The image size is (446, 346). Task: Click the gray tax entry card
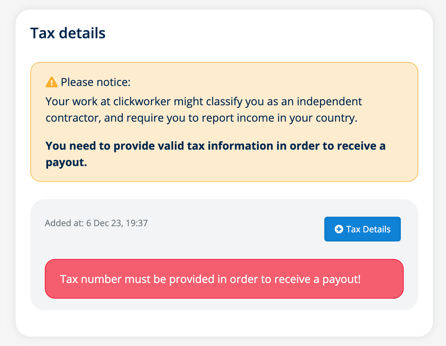coord(224,253)
